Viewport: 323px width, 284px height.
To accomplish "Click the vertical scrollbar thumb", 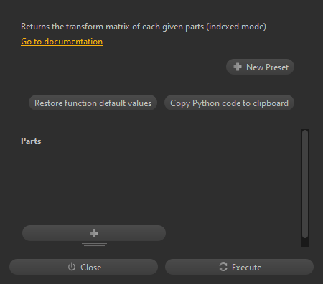I will point(305,184).
